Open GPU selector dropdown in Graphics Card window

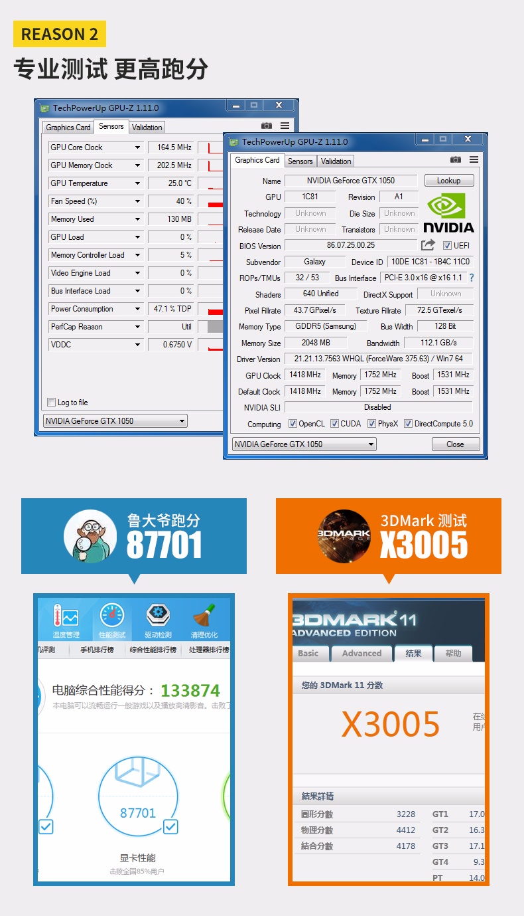(304, 444)
